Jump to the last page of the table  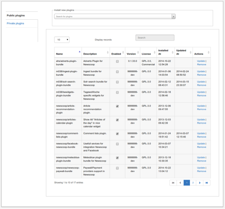click(207, 183)
